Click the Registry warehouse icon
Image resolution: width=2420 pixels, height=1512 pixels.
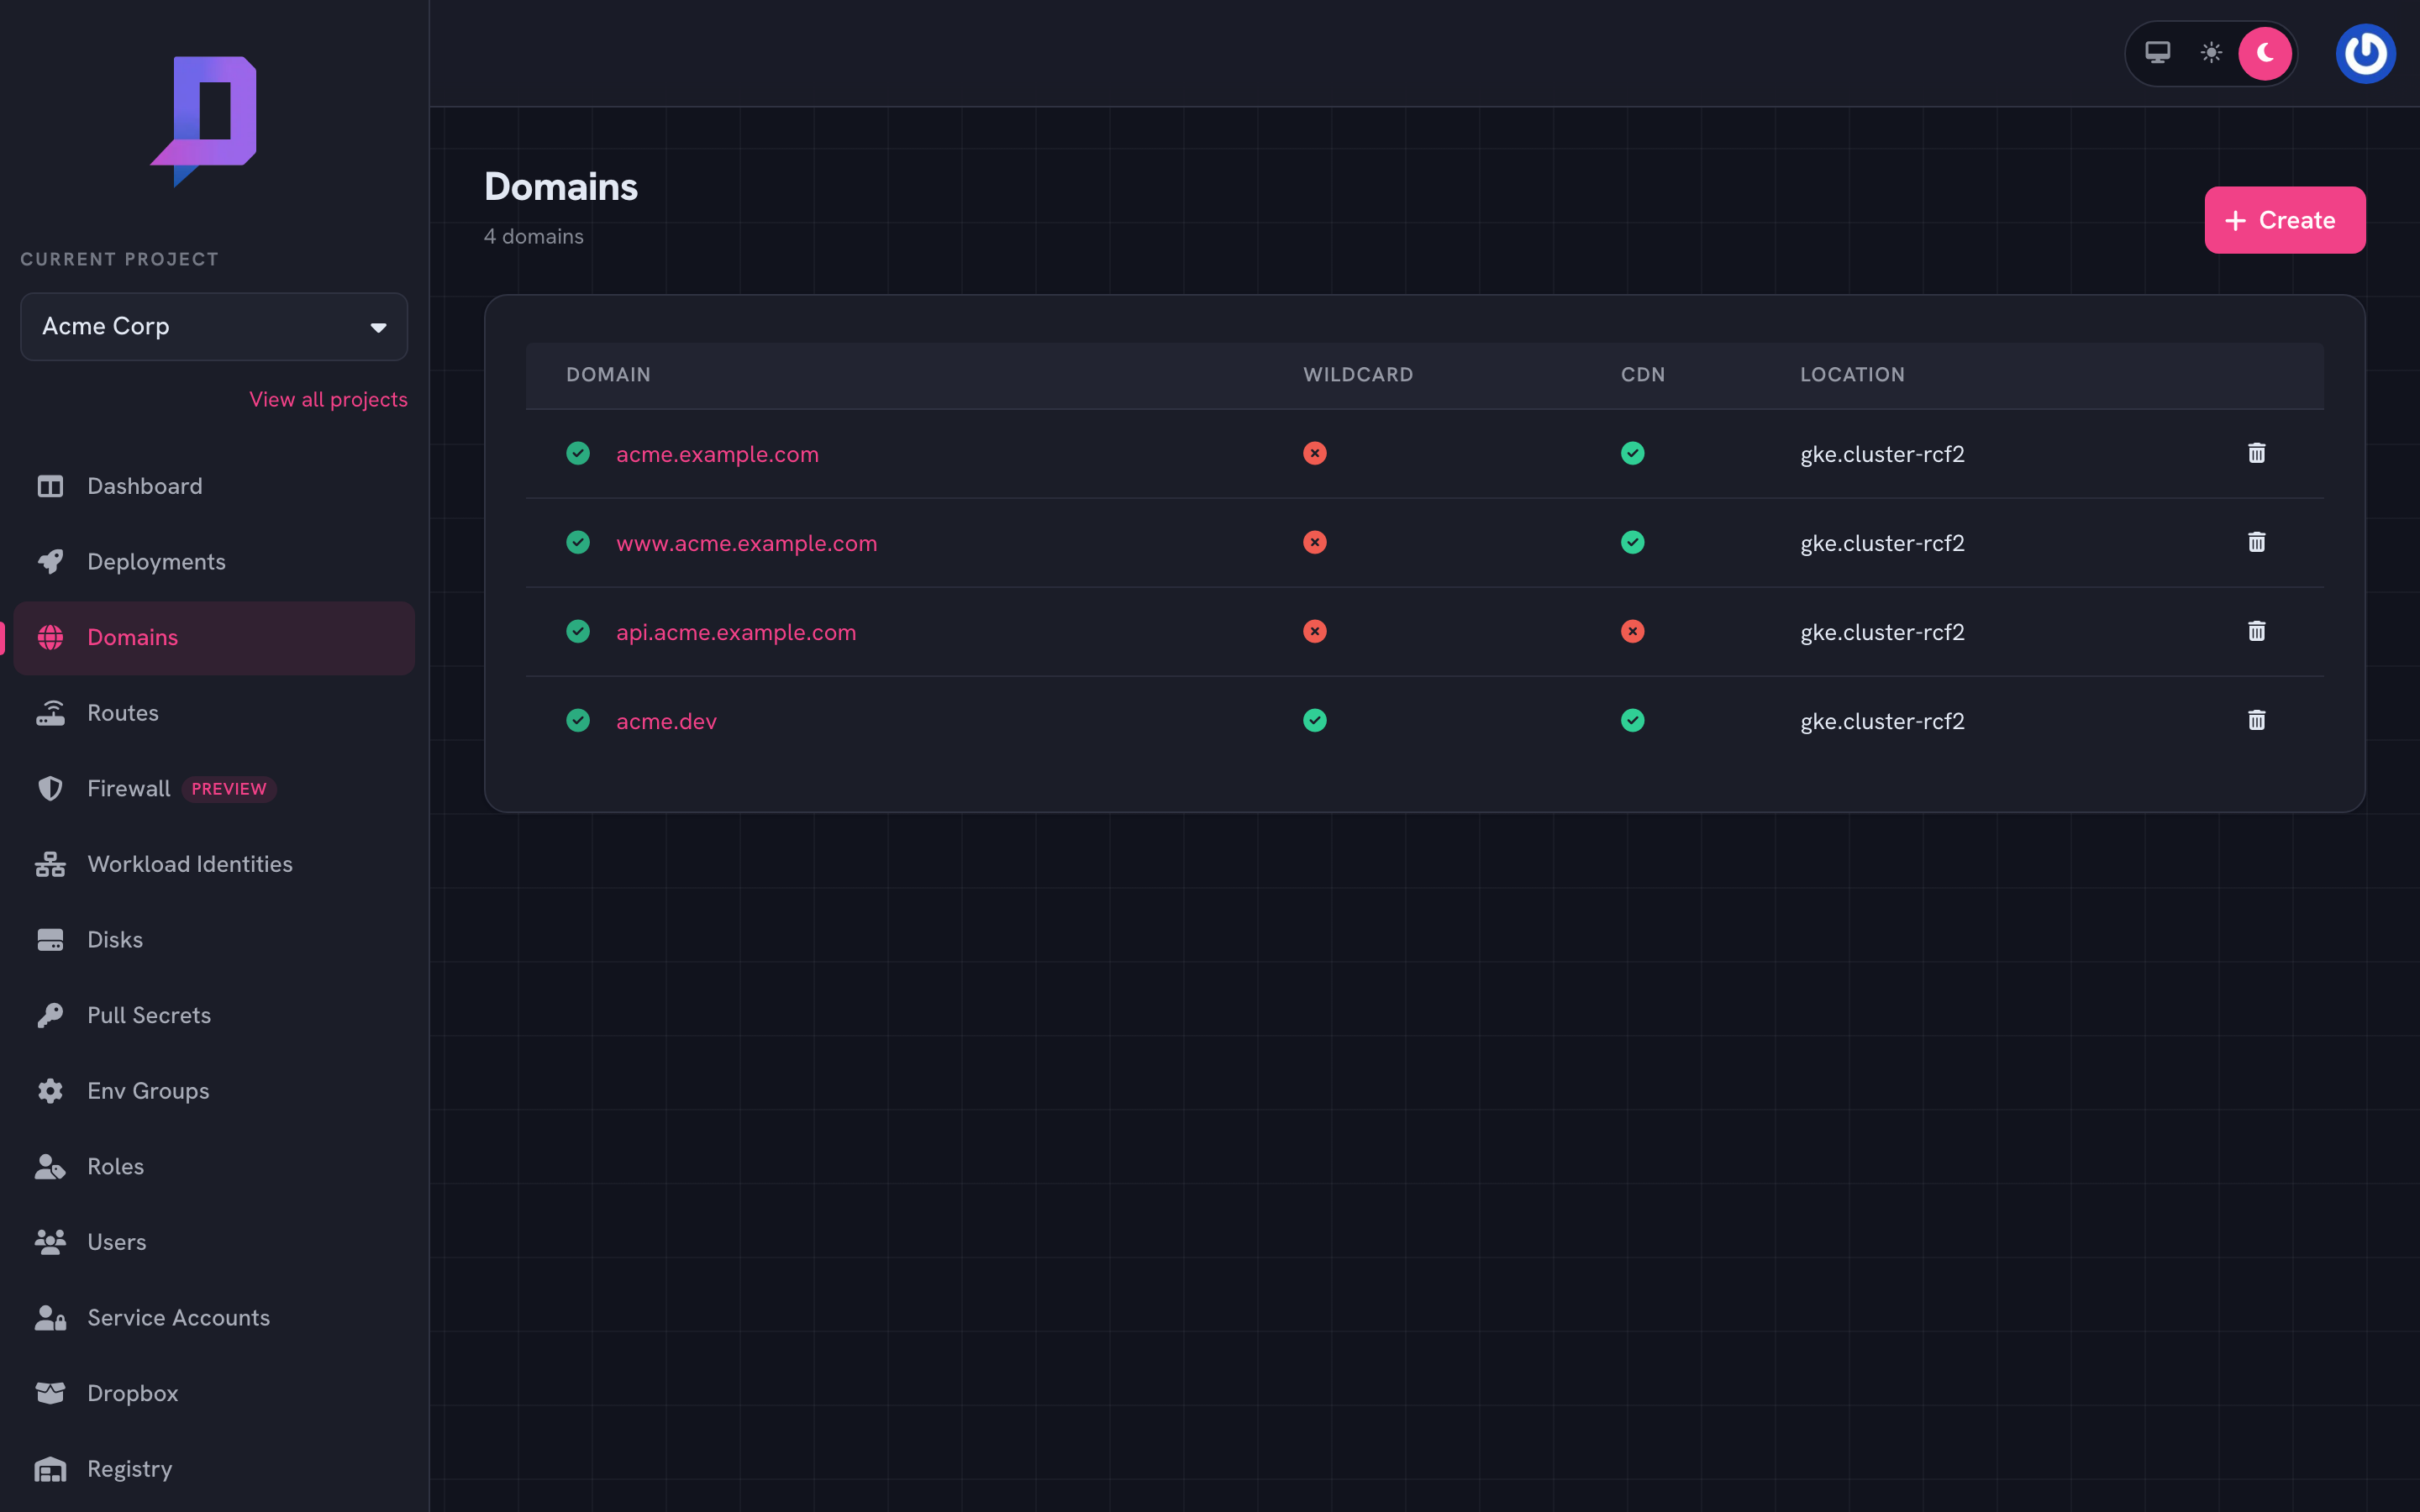[50, 1469]
